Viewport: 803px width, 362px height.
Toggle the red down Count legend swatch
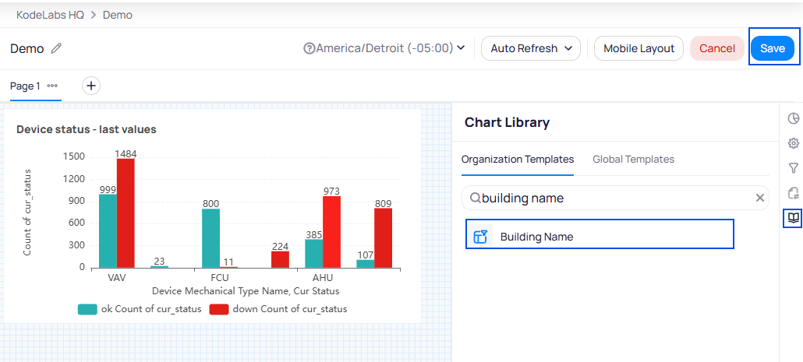coord(219,309)
